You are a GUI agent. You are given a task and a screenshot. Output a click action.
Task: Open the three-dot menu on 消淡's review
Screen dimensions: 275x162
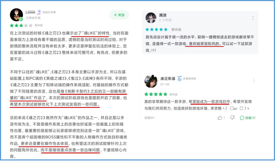(253, 18)
